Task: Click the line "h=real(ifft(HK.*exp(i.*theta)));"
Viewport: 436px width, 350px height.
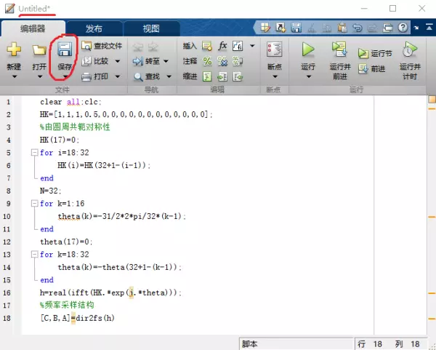Action: [x=110, y=293]
